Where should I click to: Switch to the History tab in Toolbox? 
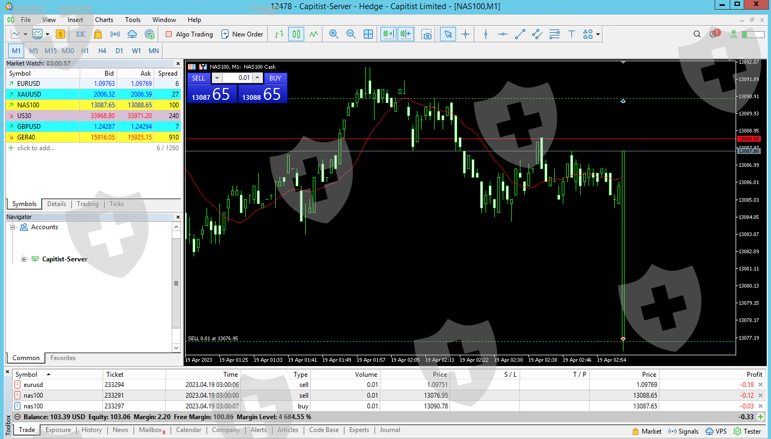click(92, 430)
